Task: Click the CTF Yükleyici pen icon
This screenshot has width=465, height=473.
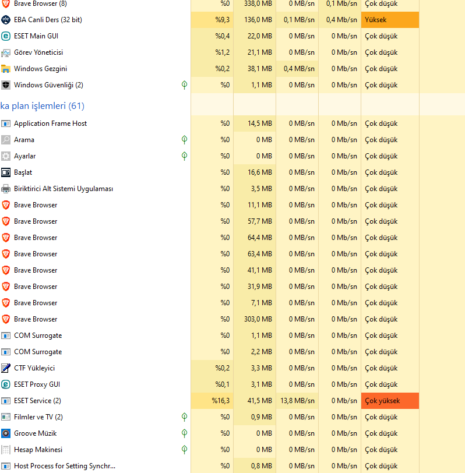Action: click(6, 368)
